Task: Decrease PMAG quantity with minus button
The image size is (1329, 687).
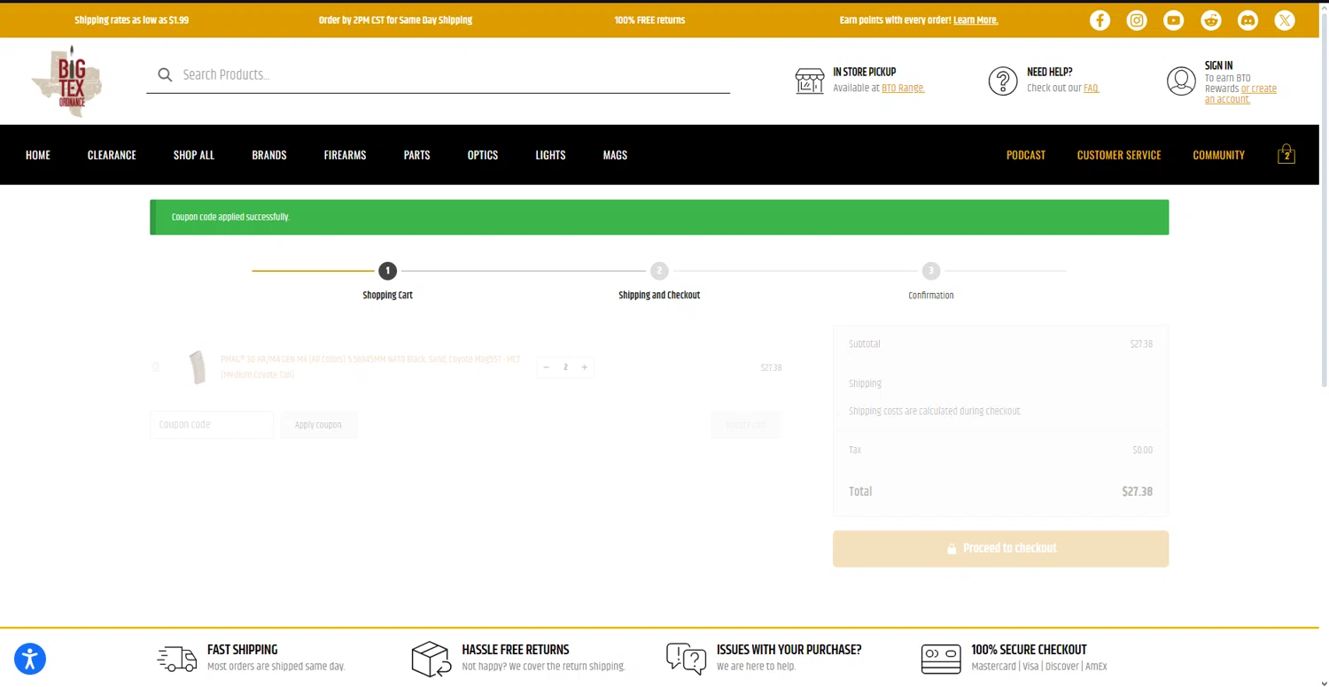Action: pyautogui.click(x=546, y=367)
